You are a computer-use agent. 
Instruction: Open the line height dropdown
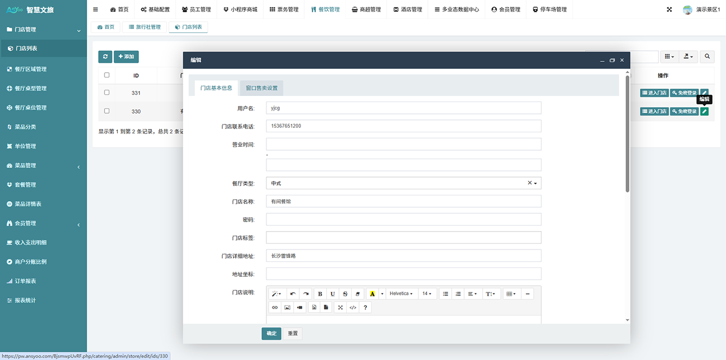(490, 294)
